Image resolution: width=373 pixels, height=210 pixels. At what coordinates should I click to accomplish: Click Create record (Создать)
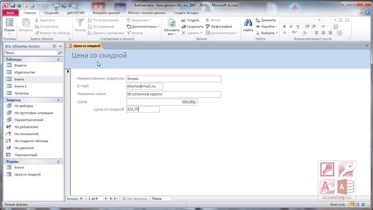191,20
